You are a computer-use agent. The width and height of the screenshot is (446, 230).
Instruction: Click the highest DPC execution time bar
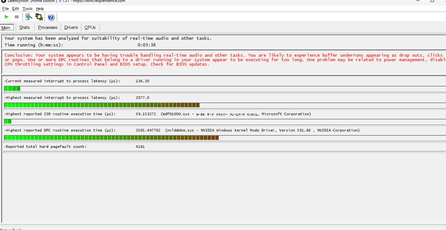pos(225,138)
